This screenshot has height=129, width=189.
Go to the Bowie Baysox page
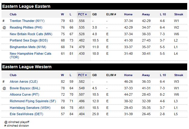pyautogui.click(x=25, y=88)
